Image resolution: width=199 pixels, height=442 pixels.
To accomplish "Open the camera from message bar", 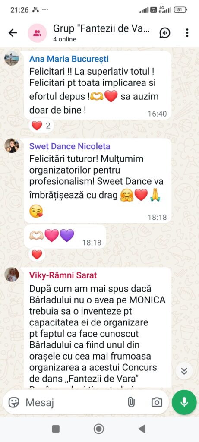I will (x=157, y=402).
